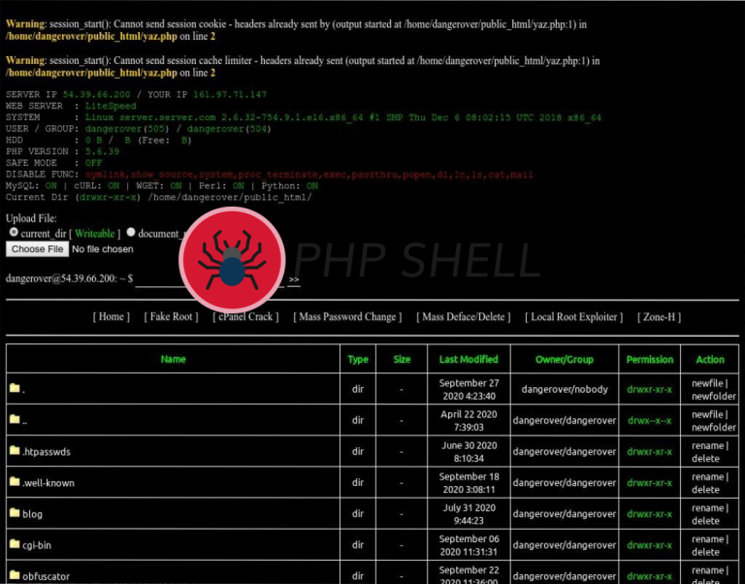Open the Home menu item
The image size is (745, 584).
[112, 316]
